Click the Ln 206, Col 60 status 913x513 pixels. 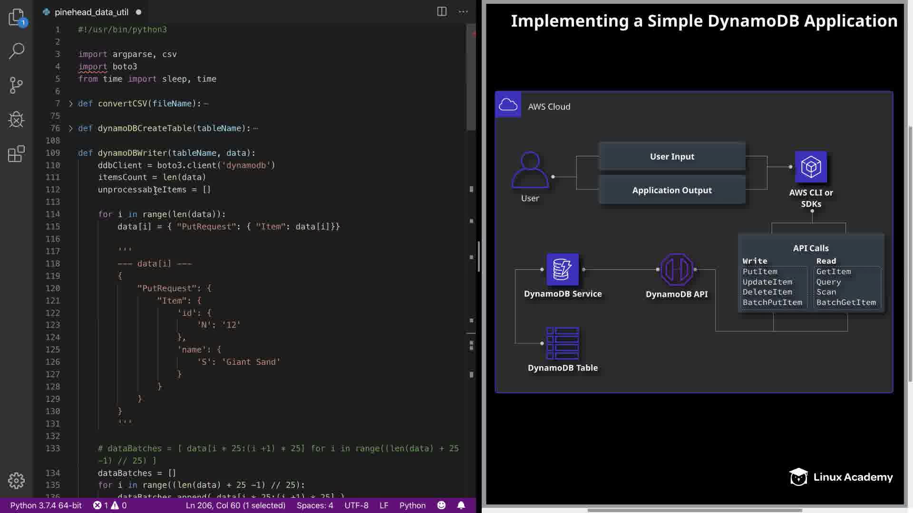pos(235,505)
